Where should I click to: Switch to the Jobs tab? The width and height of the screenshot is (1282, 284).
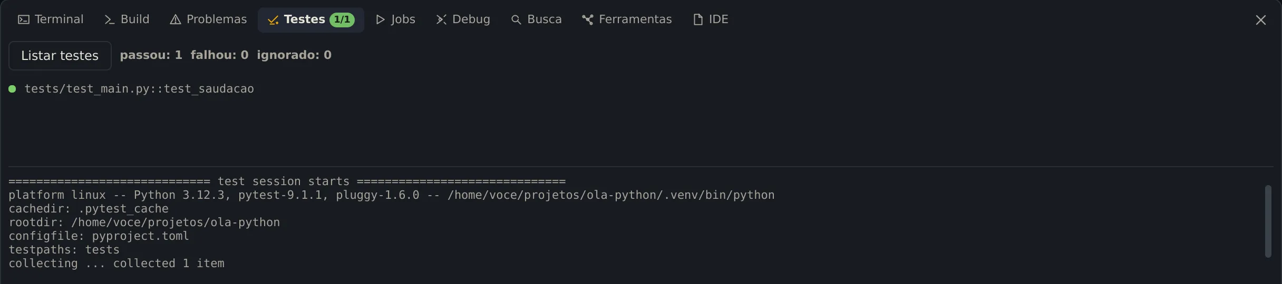[395, 19]
